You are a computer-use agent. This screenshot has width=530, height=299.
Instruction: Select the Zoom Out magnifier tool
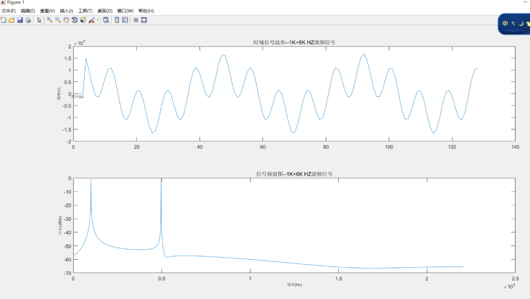[x=58, y=20]
